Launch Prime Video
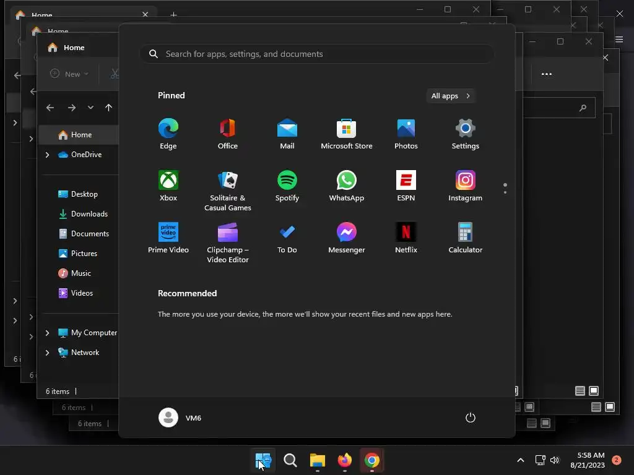Viewport: 634px width, 475px height. [x=168, y=238]
